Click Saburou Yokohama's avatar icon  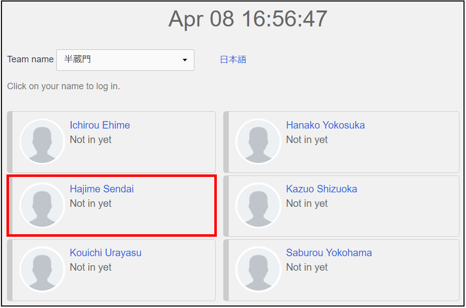[258, 269]
